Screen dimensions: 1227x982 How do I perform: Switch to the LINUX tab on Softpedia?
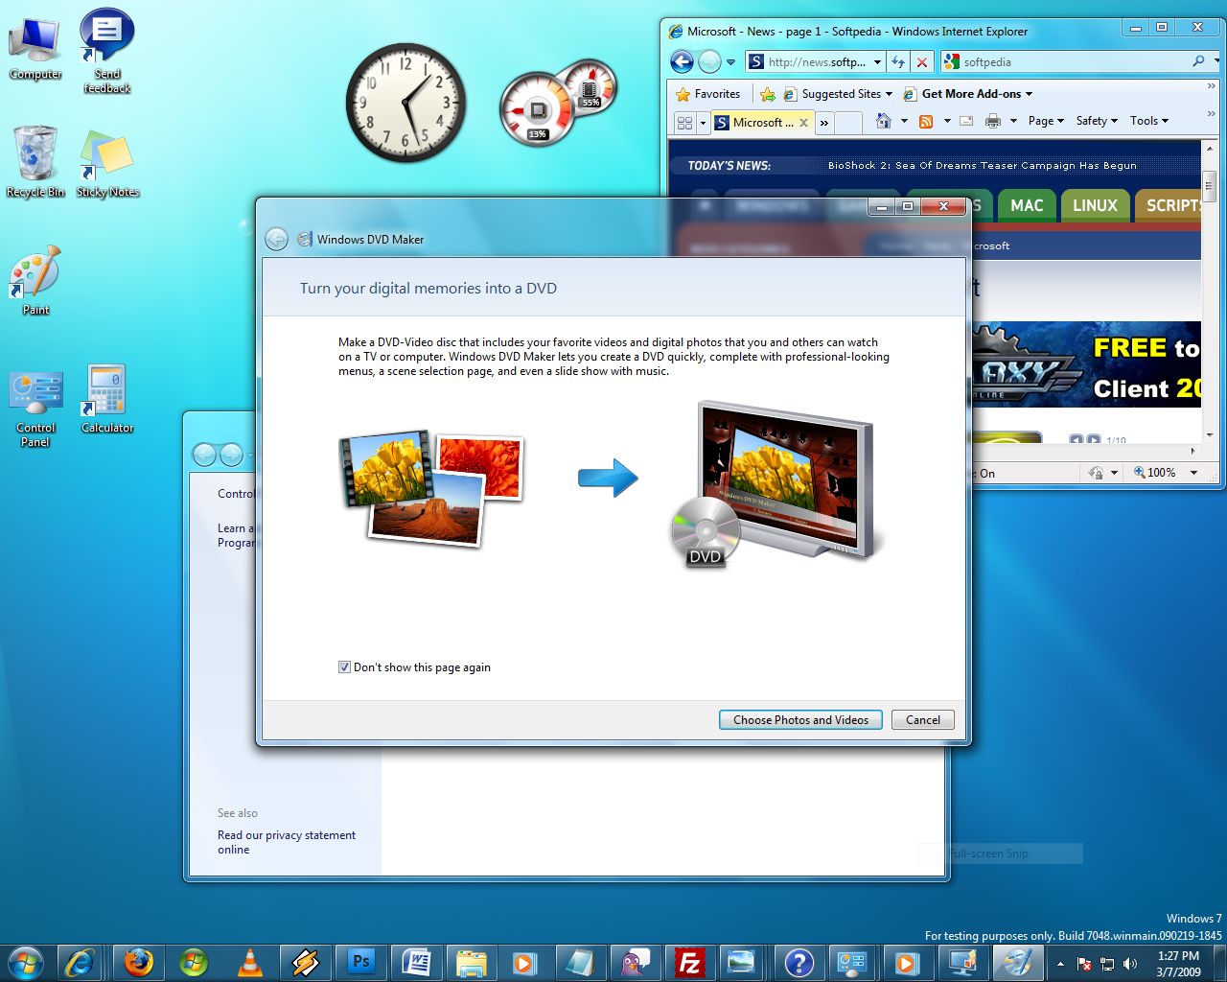coord(1095,205)
